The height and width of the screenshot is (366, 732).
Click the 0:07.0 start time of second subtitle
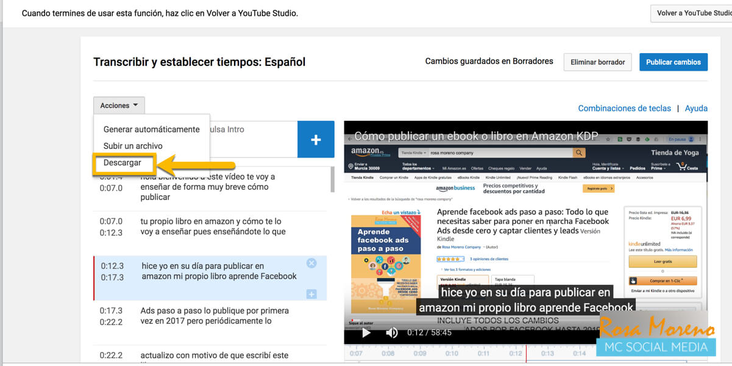[112, 221]
